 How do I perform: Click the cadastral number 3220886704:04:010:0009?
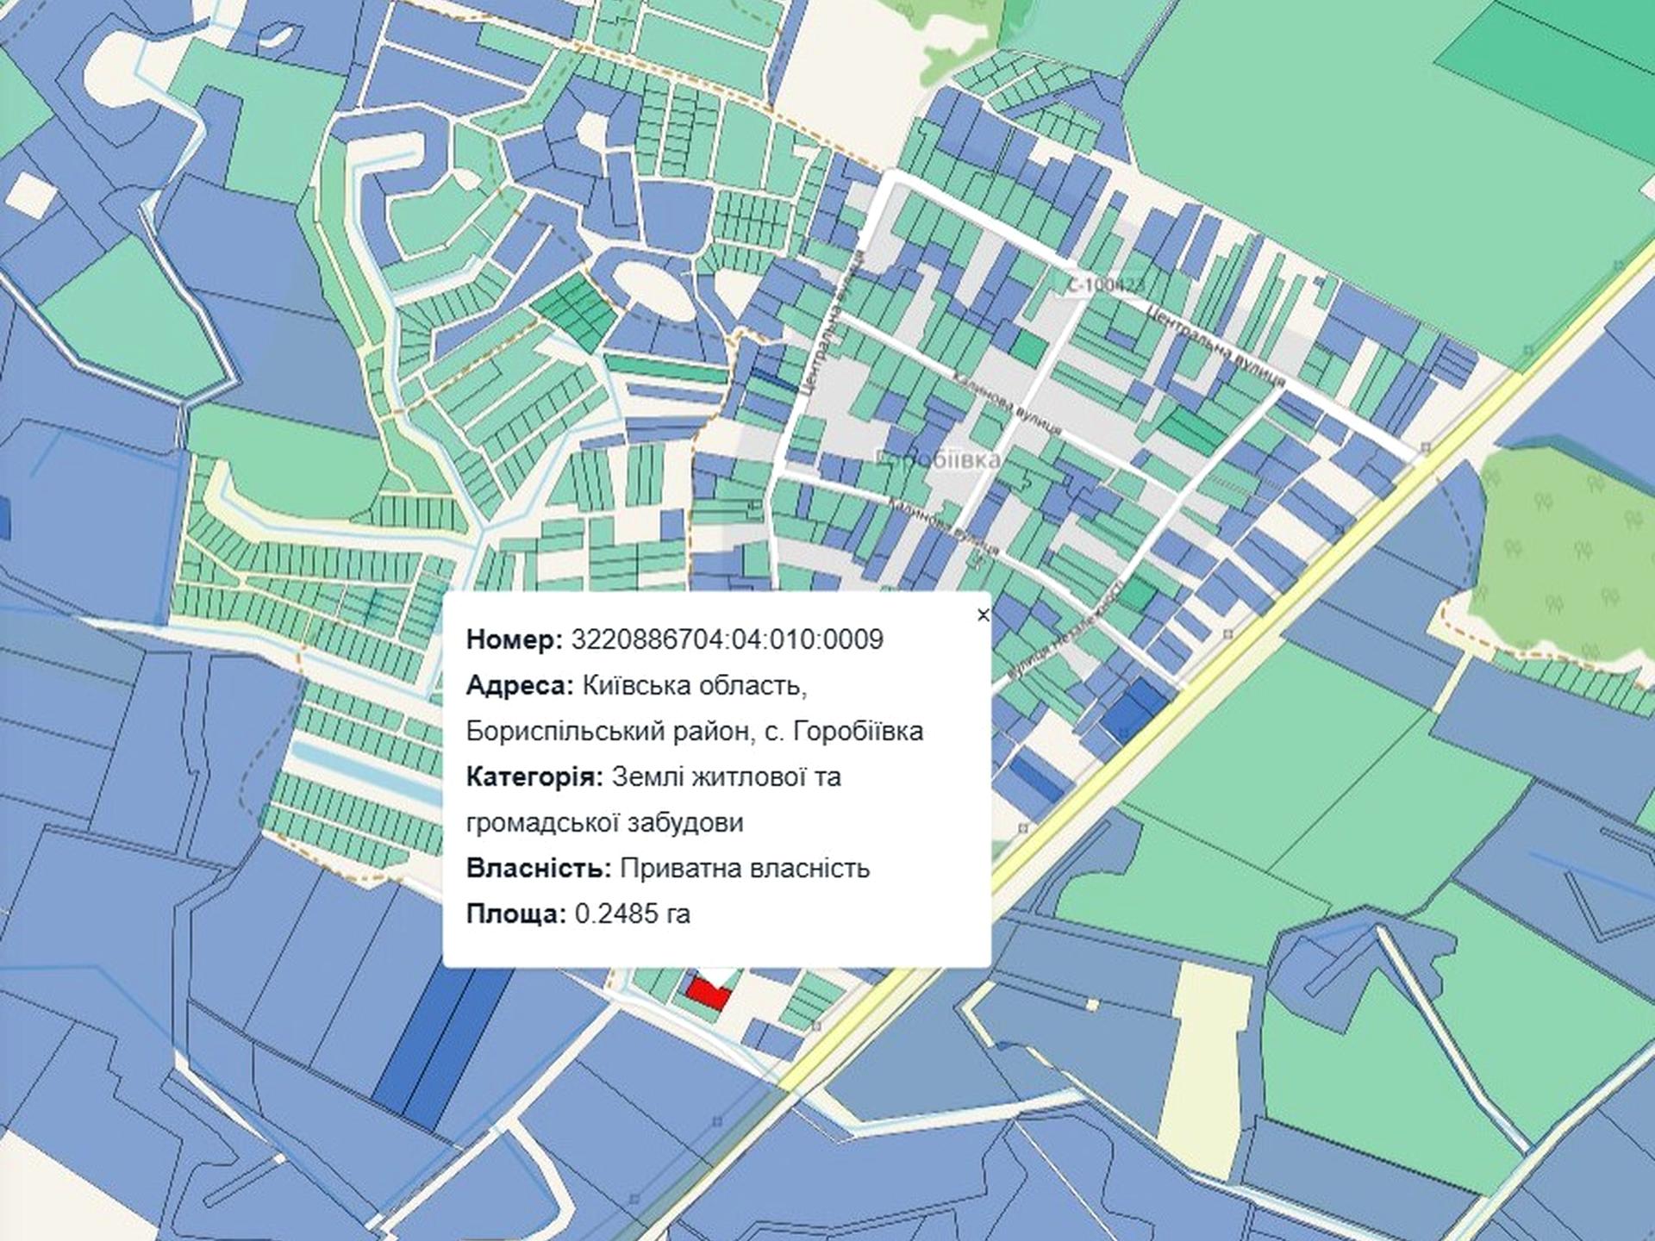pyautogui.click(x=727, y=639)
